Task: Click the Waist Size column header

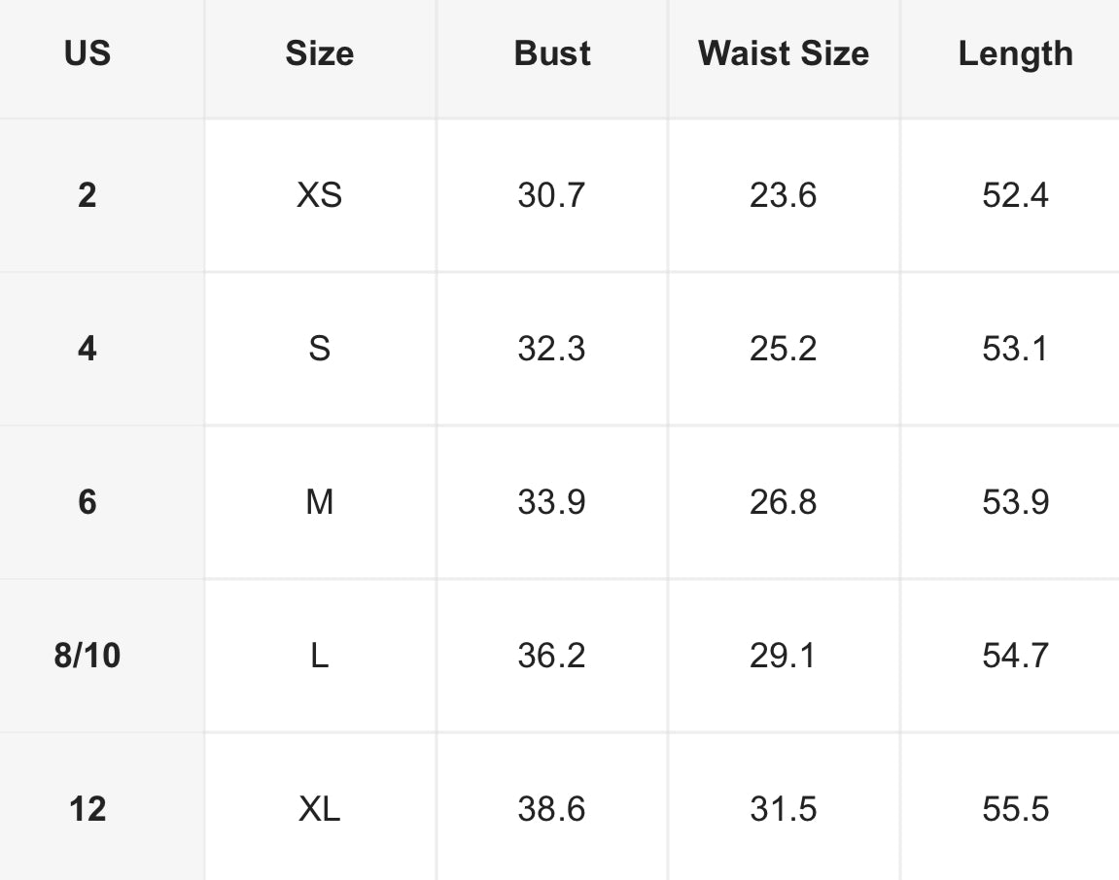Action: pos(783,53)
